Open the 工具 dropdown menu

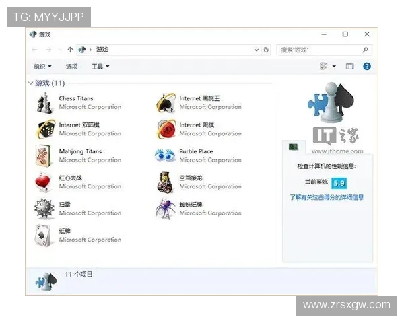(100, 67)
